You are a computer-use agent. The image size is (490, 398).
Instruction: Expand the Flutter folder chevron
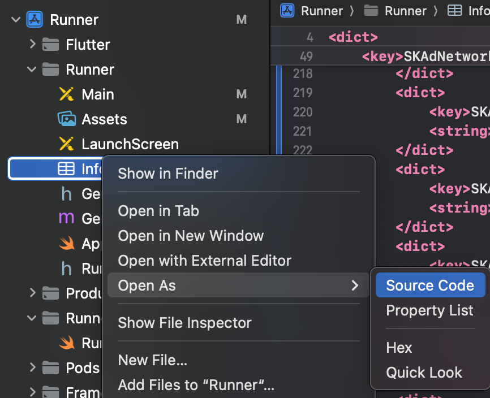[x=32, y=44]
